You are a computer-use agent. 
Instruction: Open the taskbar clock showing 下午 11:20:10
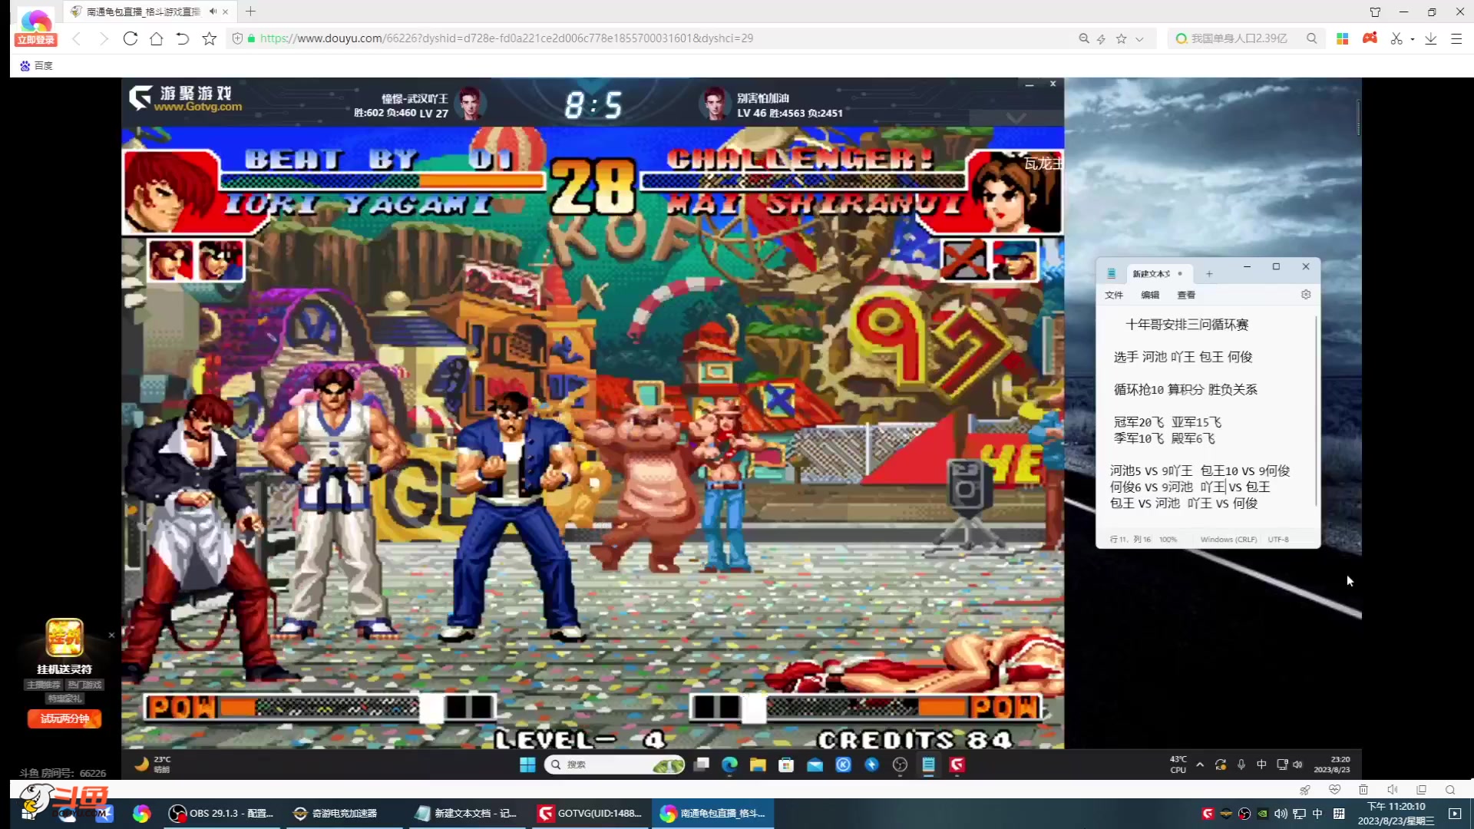click(1396, 814)
